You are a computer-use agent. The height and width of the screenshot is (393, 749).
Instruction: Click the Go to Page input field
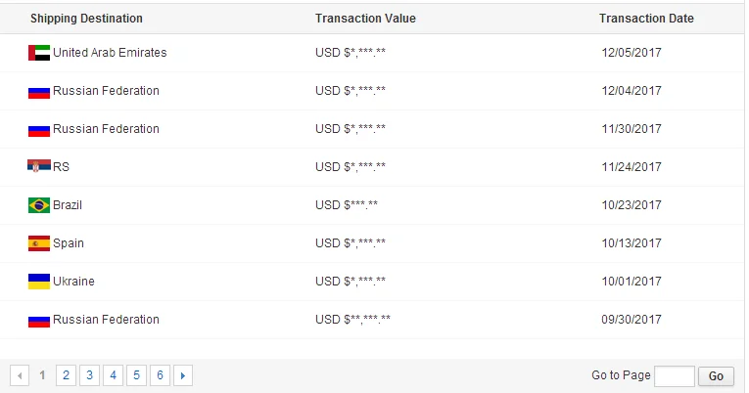(x=674, y=376)
